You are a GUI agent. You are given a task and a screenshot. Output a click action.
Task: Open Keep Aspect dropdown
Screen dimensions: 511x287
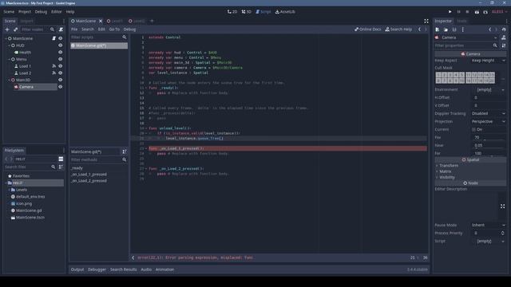click(489, 61)
